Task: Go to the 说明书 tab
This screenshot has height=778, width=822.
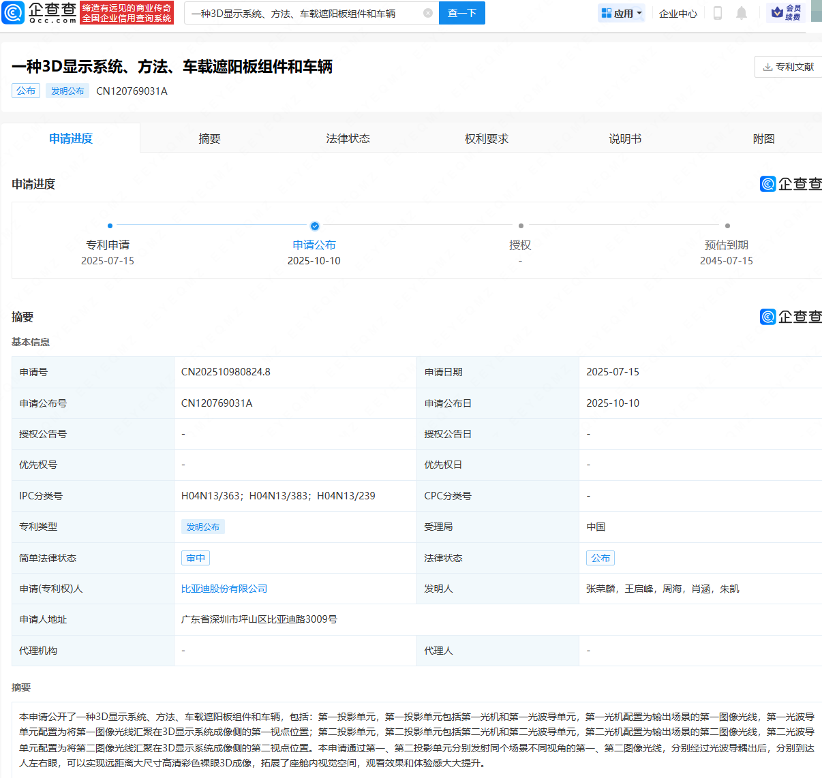Action: (624, 138)
